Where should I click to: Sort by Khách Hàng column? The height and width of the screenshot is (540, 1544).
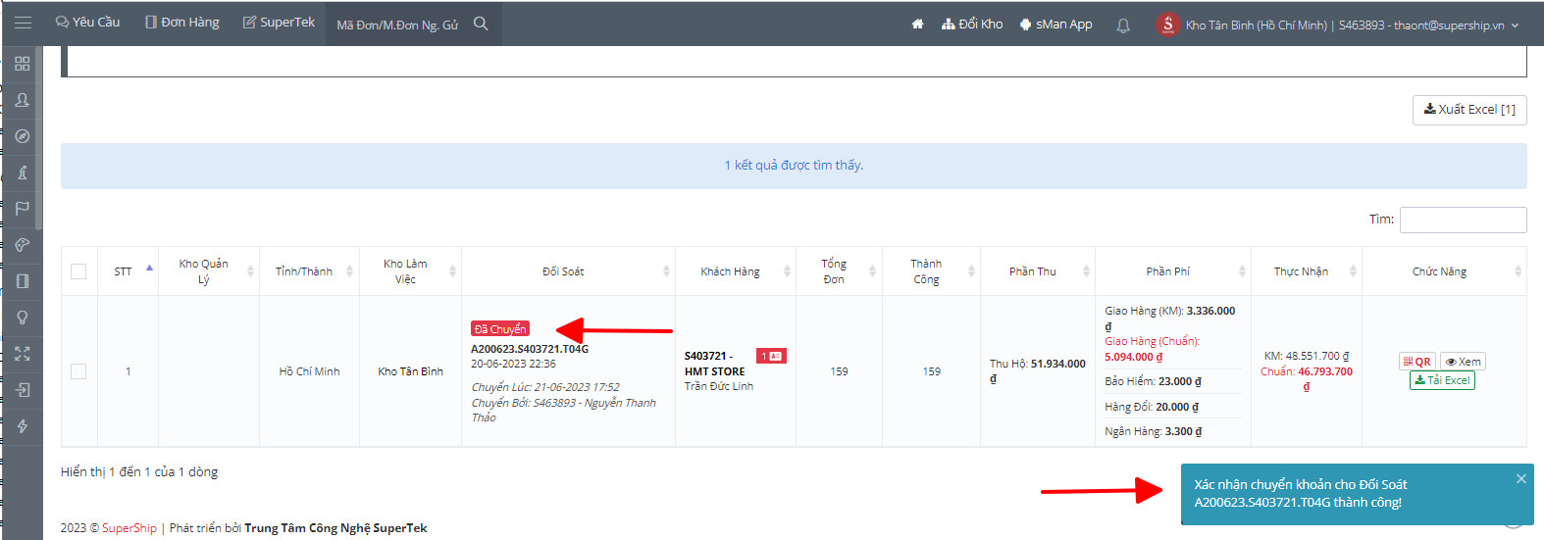click(x=736, y=271)
